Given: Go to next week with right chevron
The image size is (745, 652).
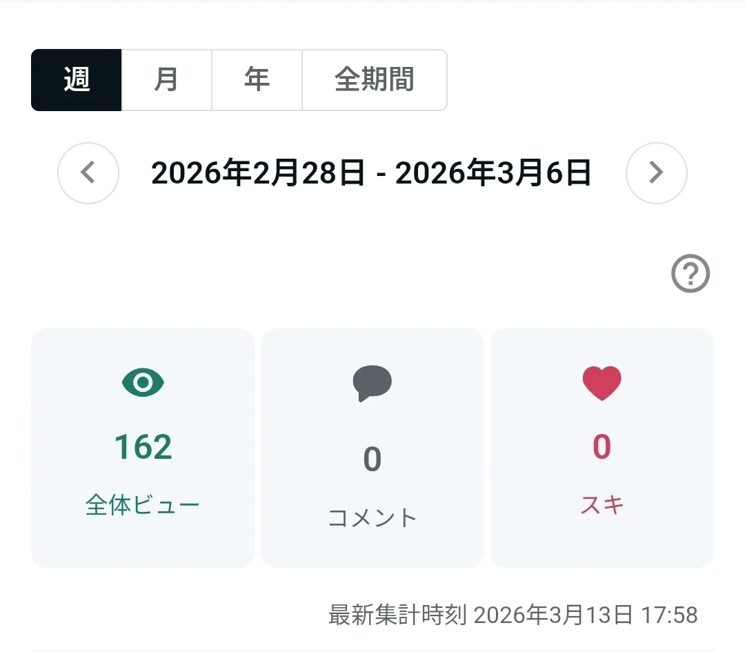Looking at the screenshot, I should click(656, 173).
